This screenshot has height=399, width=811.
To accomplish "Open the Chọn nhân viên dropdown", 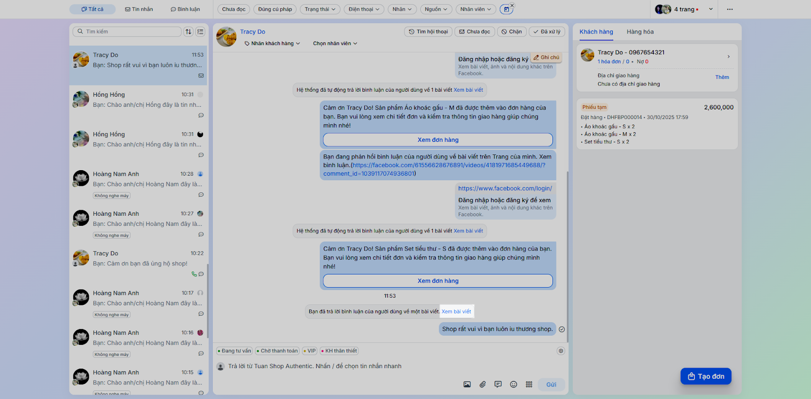I will point(335,44).
